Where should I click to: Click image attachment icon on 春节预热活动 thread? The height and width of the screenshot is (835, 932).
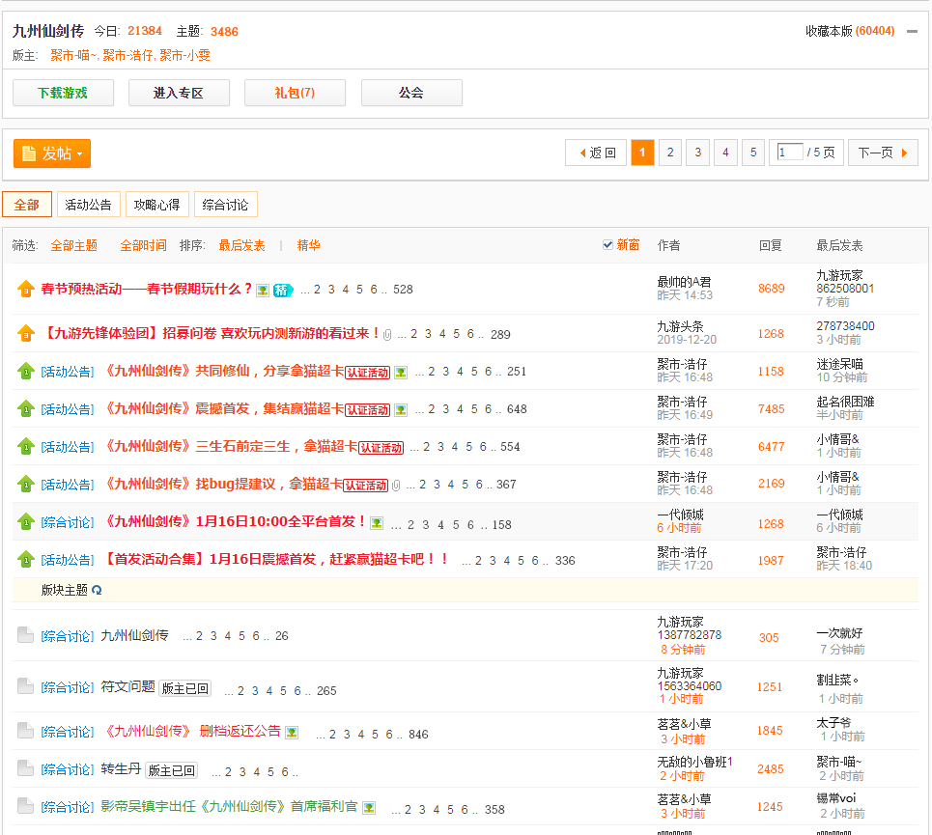point(263,291)
